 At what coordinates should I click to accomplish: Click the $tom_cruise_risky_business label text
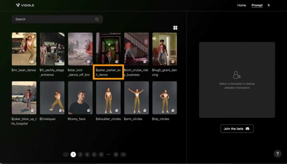click(136, 72)
